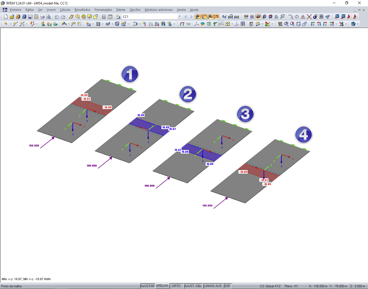
Task: Open the Módulos adicionais menu
Action: click(159, 10)
